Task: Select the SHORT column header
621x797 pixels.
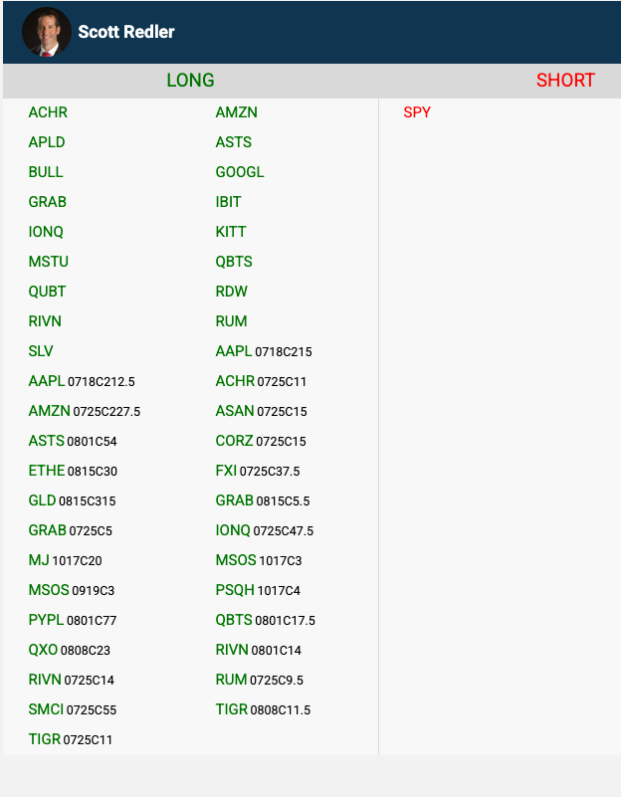Action: point(565,81)
